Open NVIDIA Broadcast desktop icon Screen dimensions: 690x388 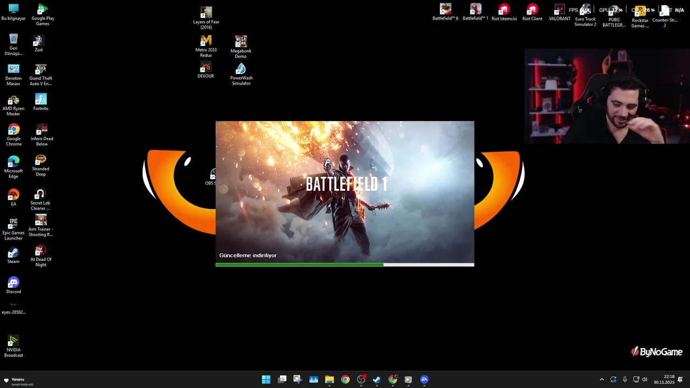pos(13,347)
